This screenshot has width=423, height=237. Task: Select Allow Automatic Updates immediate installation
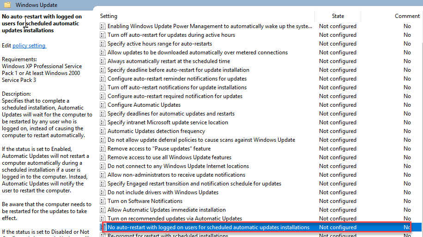click(x=167, y=209)
